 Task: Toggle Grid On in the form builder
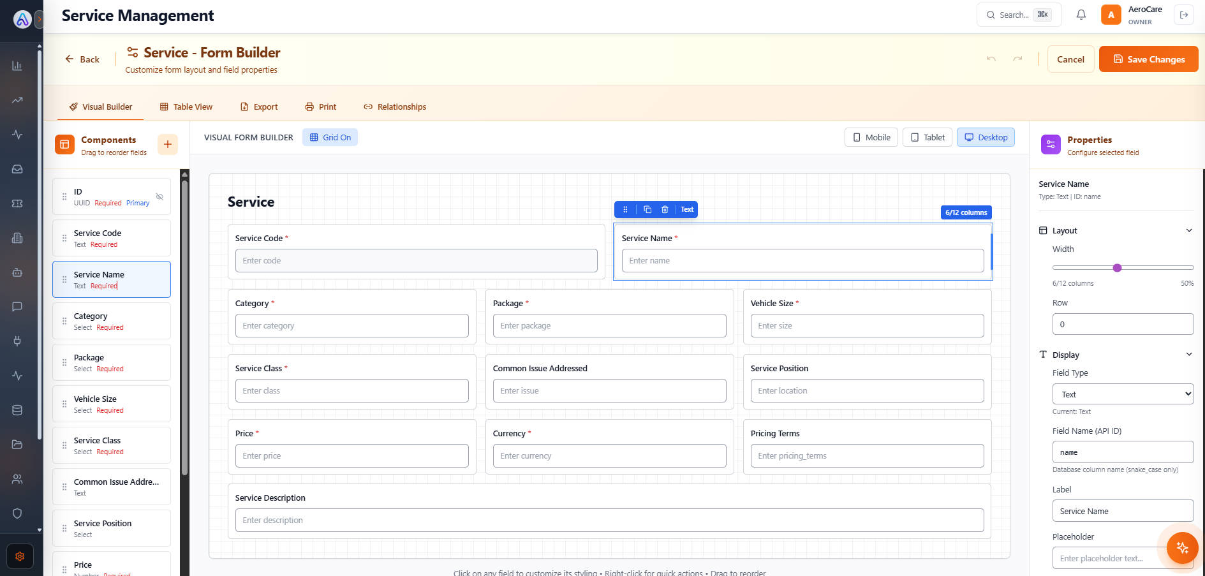tap(330, 137)
